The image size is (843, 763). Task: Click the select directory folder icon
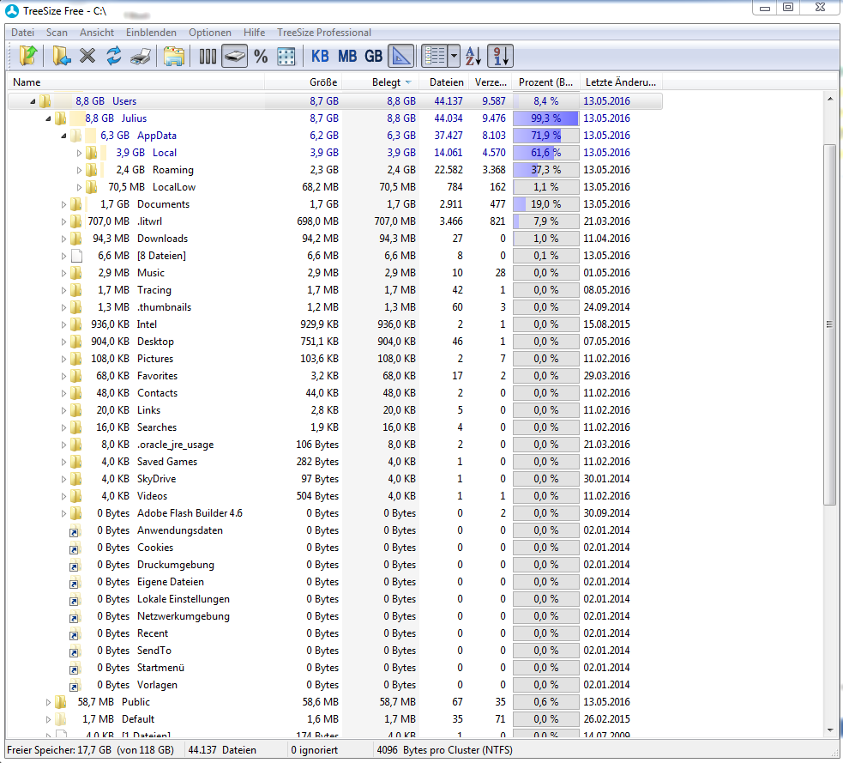pyautogui.click(x=61, y=56)
